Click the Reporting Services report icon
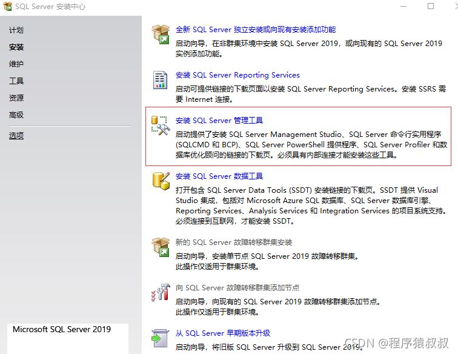 [161, 80]
